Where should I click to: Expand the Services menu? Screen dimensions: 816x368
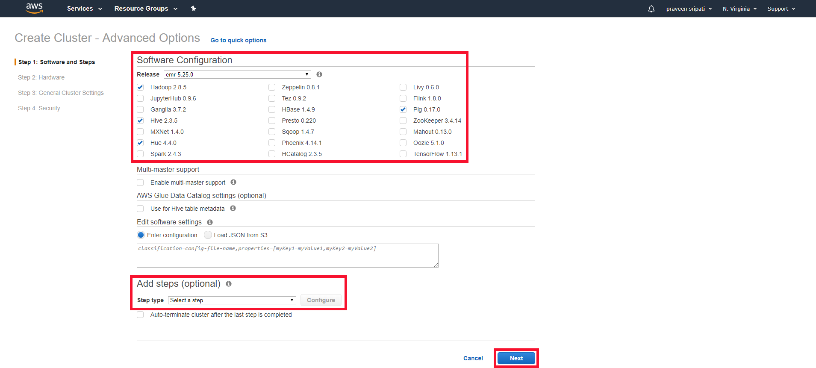click(x=84, y=9)
